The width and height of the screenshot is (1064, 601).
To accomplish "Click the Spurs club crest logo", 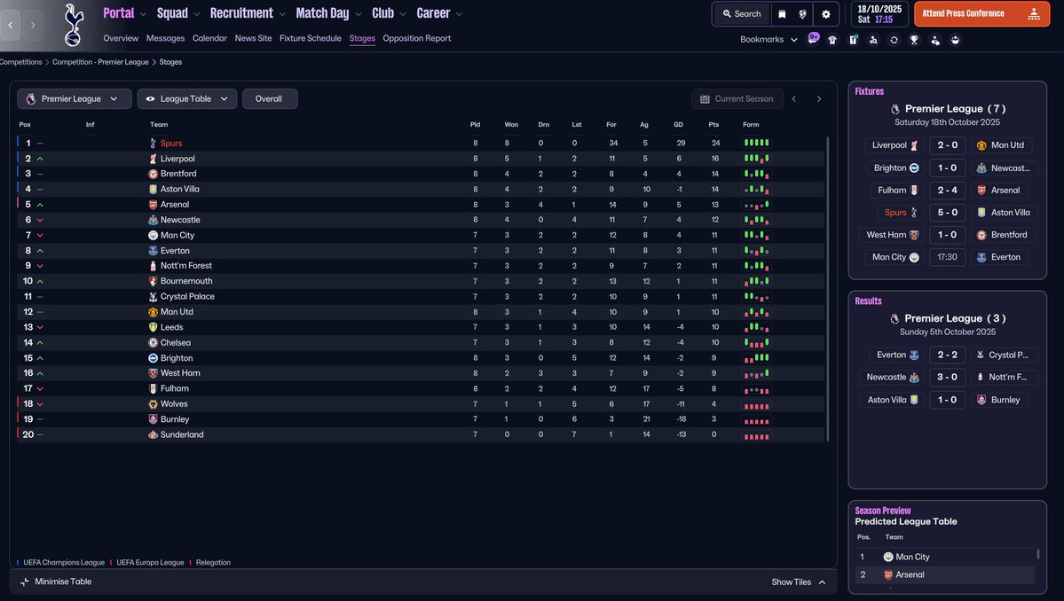I will click(74, 25).
